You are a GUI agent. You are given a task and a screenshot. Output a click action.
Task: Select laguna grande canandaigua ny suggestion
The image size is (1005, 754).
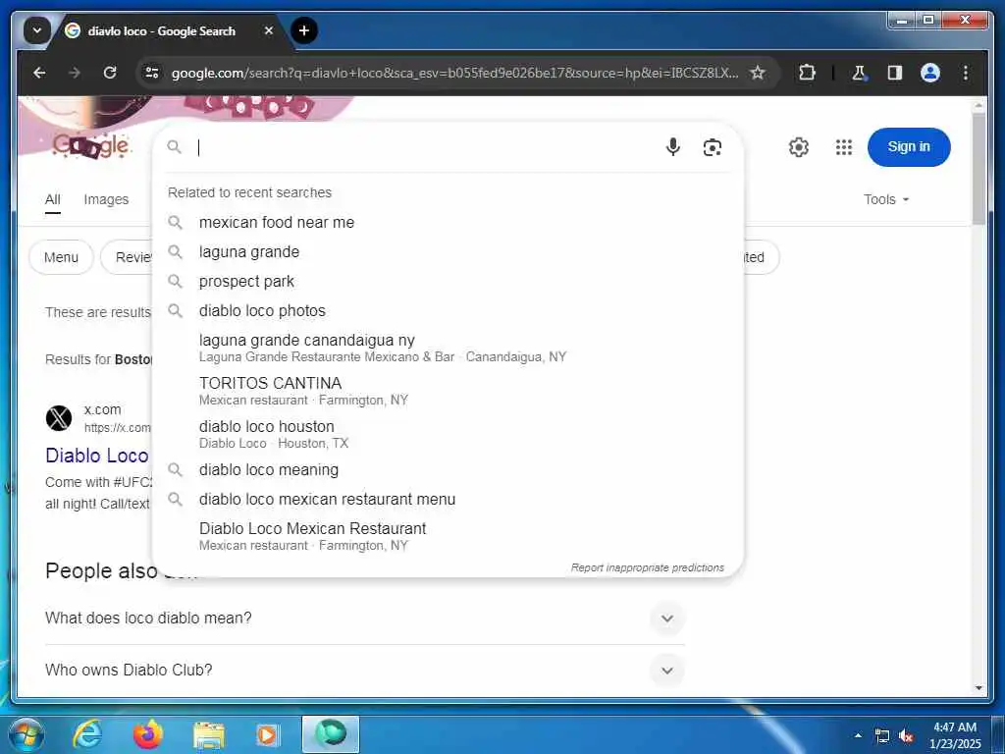coord(448,348)
